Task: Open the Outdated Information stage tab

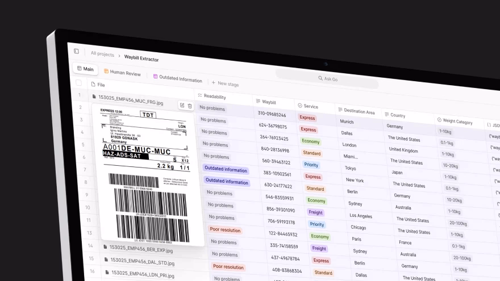Action: [178, 78]
